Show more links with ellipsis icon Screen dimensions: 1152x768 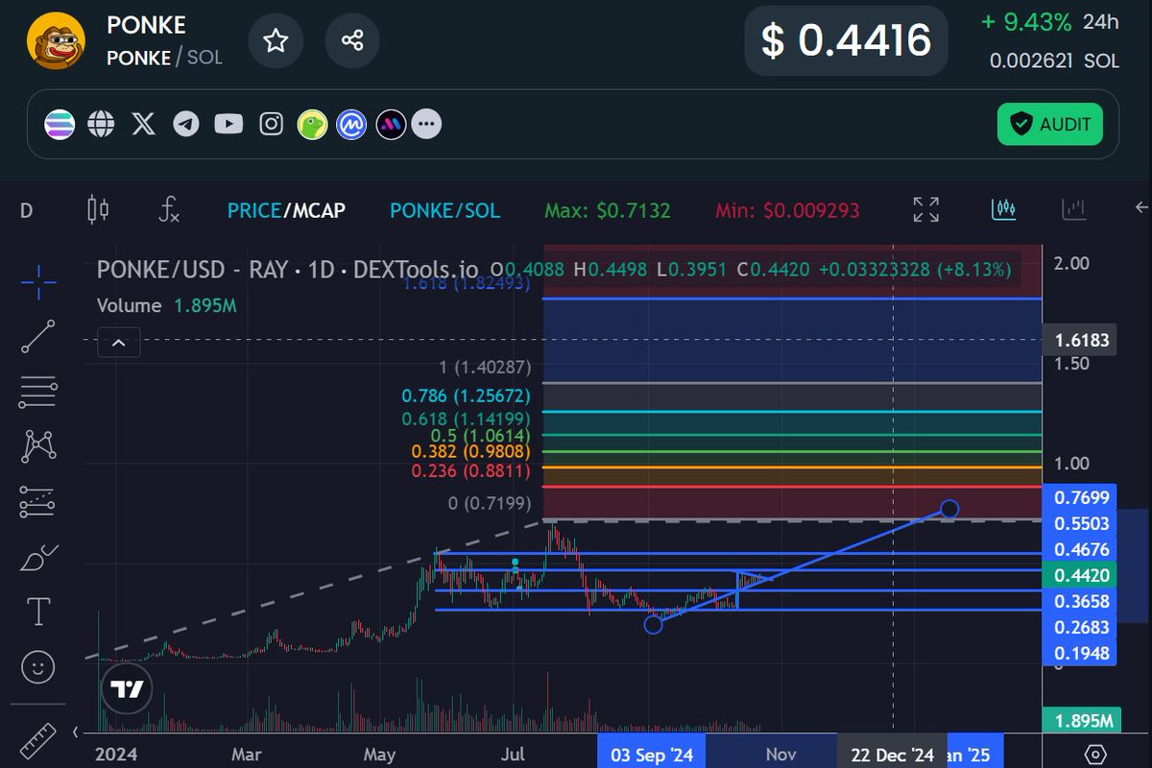pyautogui.click(x=427, y=124)
